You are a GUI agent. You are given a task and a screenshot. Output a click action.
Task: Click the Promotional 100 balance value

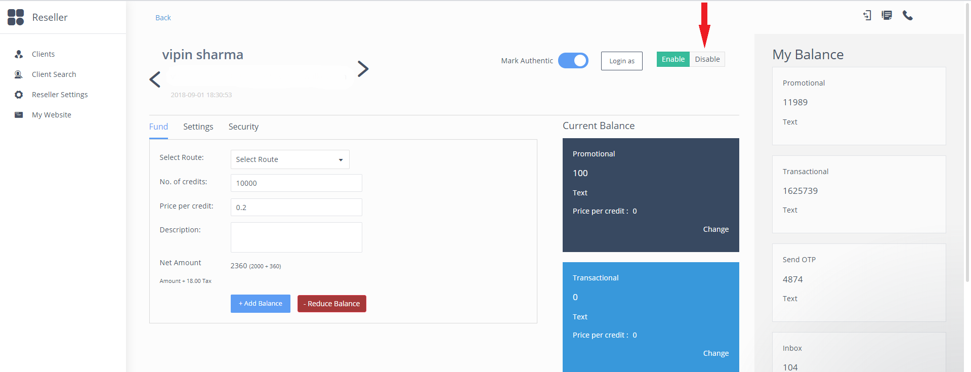tap(580, 173)
